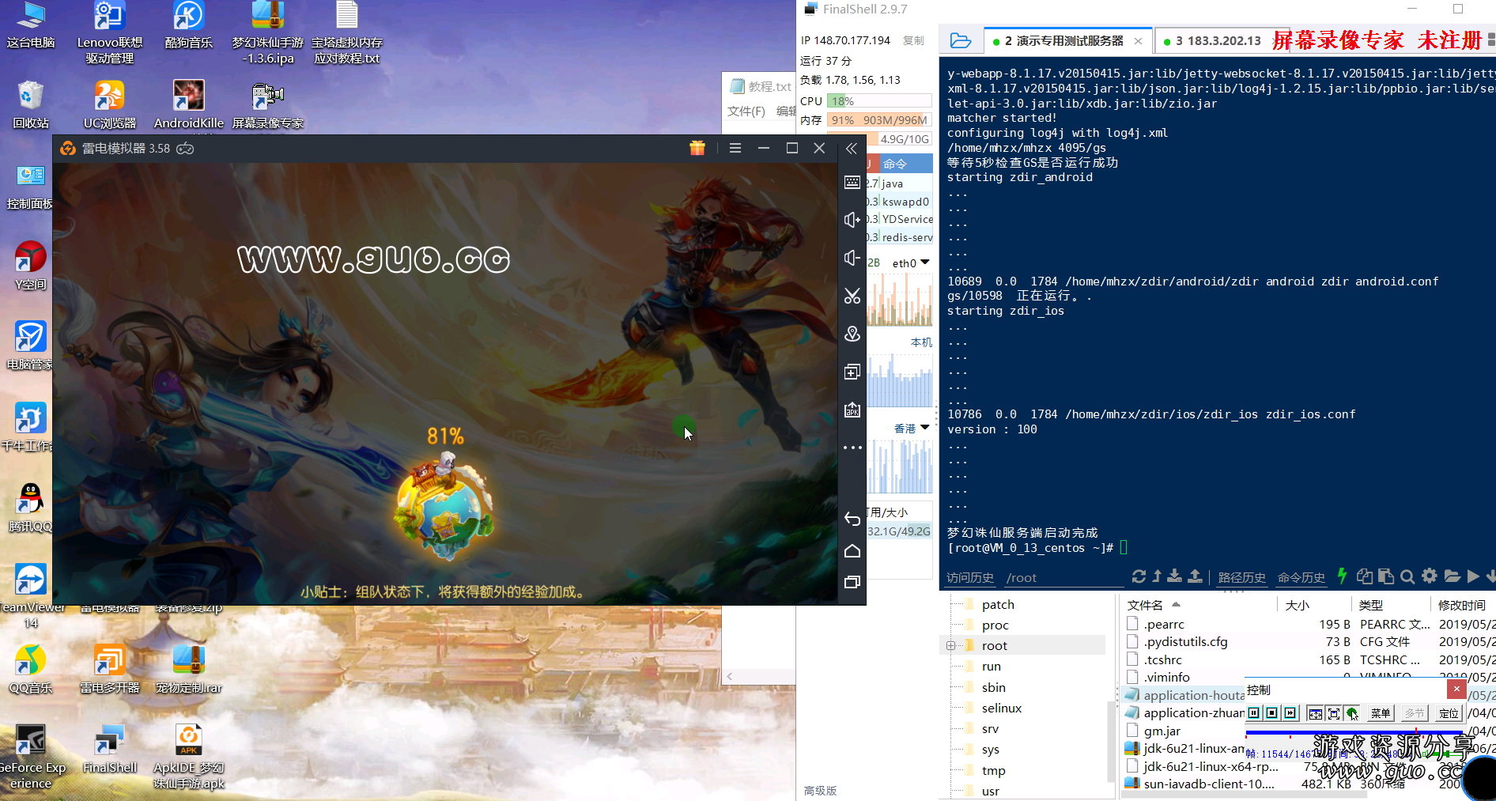Click the green lightning bolt icon

pyautogui.click(x=1342, y=576)
